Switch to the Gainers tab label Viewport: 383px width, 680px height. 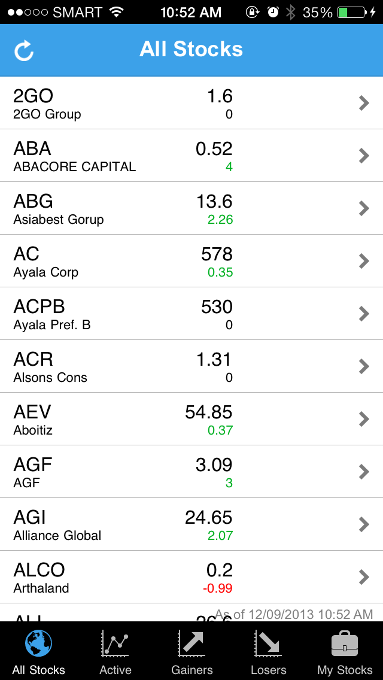pos(191,670)
